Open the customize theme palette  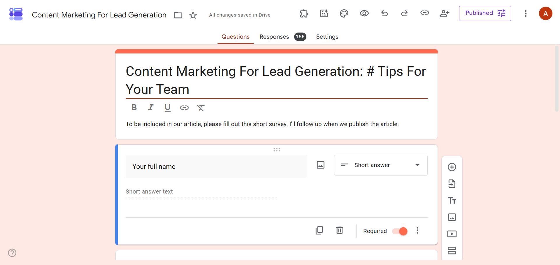pos(344,13)
